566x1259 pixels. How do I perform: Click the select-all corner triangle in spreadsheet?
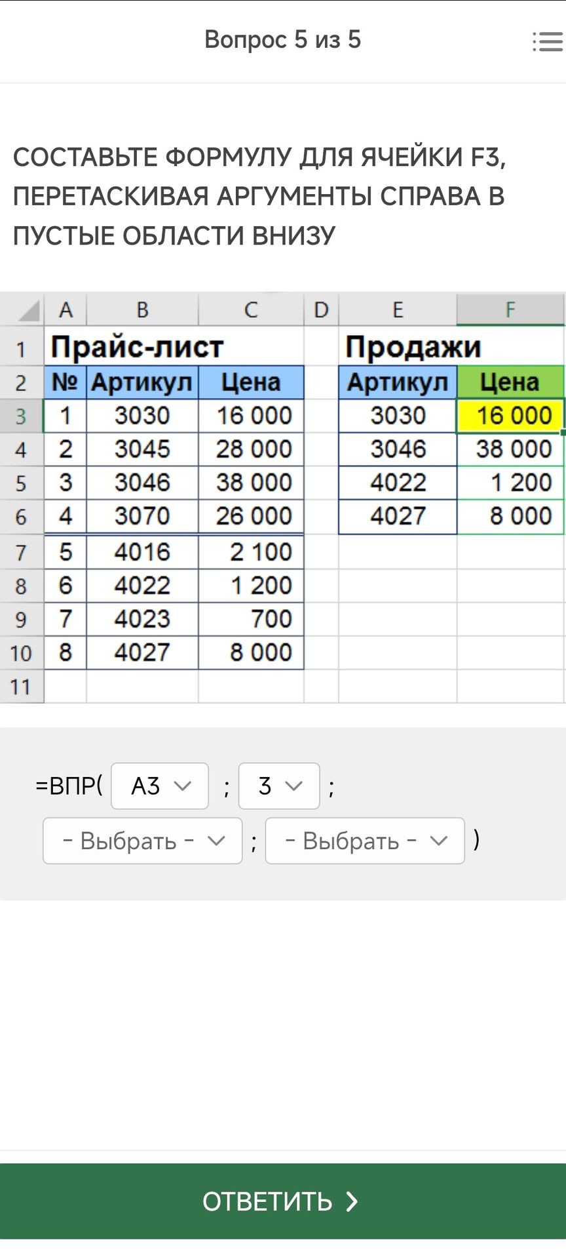28,310
